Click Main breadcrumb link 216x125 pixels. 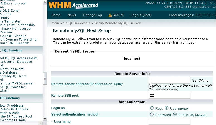[x=55, y=23]
